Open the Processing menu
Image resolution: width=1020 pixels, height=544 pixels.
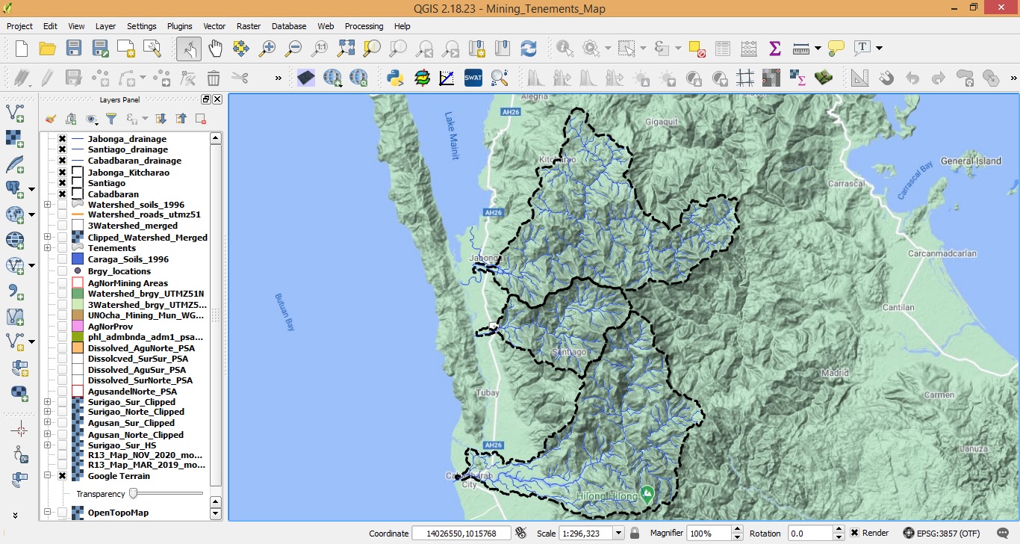pyautogui.click(x=364, y=26)
